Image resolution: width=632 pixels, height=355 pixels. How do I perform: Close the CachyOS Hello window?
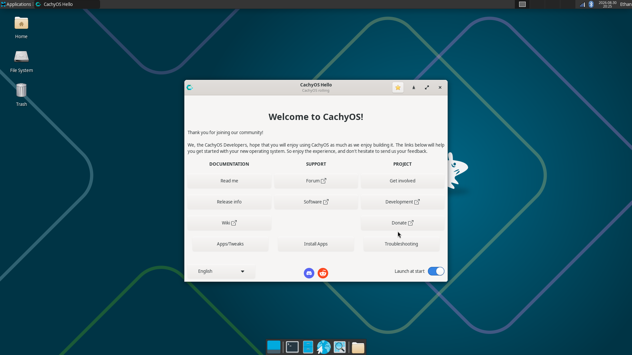[440, 87]
